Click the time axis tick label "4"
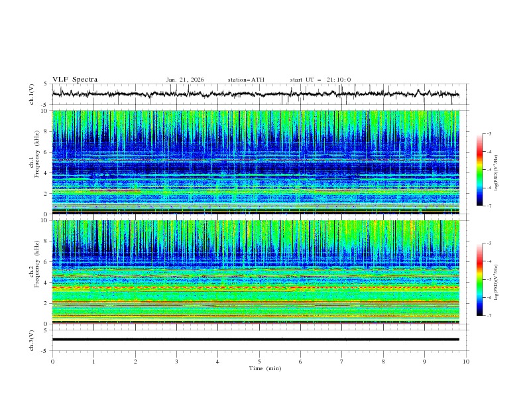 217,362
